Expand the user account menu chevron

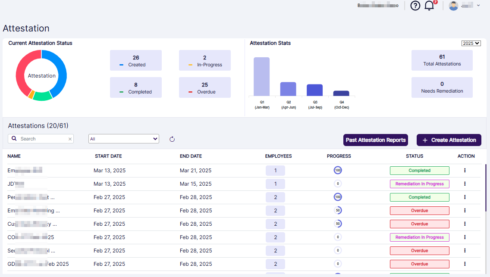tap(478, 6)
